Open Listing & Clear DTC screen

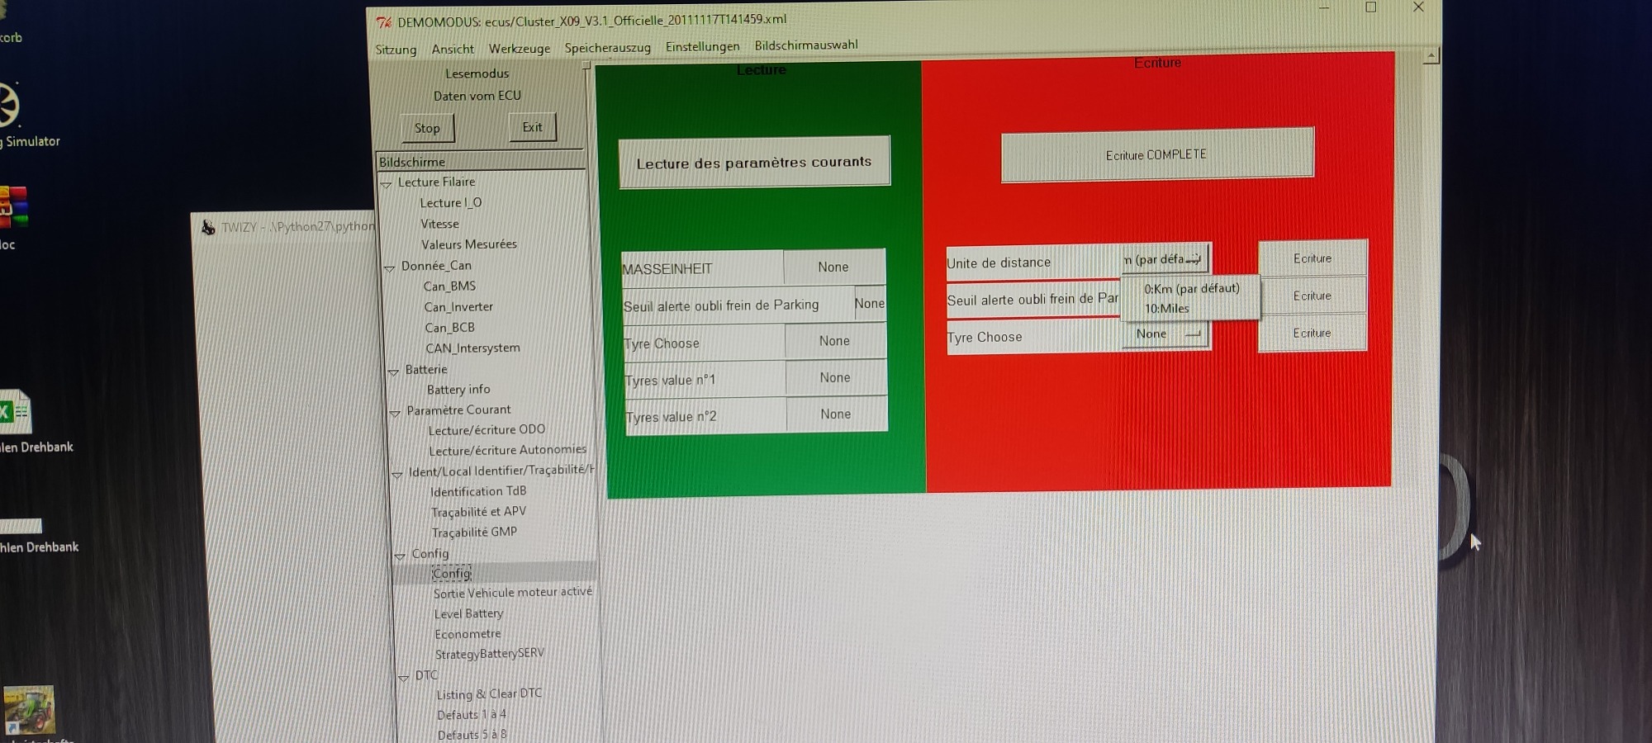(x=489, y=694)
